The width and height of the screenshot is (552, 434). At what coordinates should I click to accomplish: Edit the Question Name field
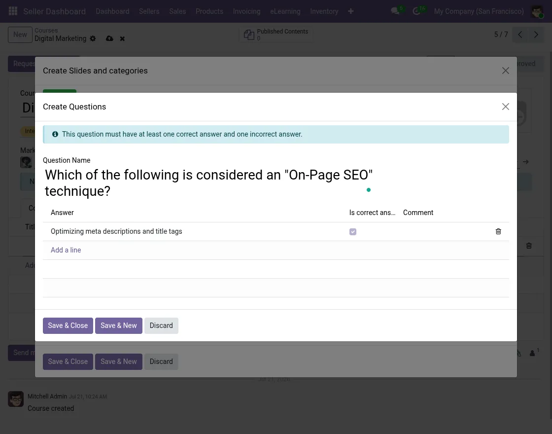208,183
